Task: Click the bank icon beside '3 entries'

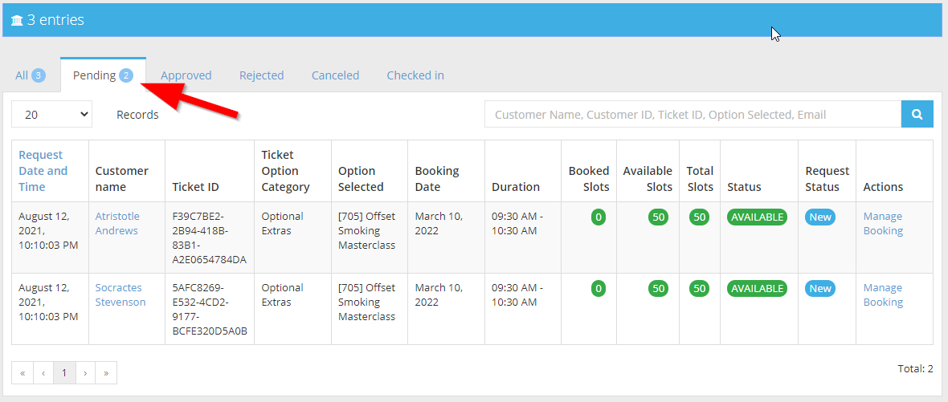Action: point(17,21)
